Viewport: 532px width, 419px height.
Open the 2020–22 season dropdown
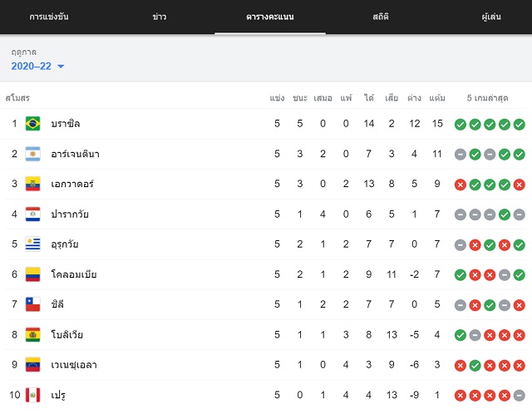pos(37,67)
